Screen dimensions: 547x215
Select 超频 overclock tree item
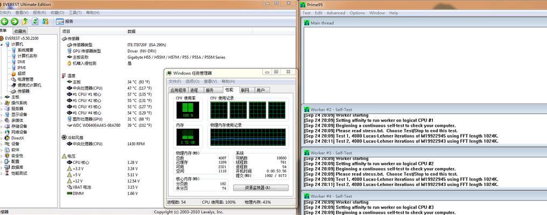(x=22, y=74)
